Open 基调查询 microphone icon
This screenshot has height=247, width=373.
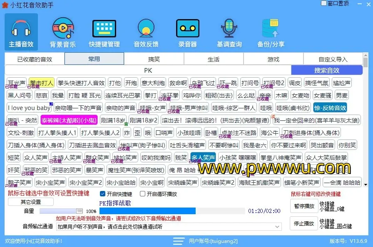(229, 28)
